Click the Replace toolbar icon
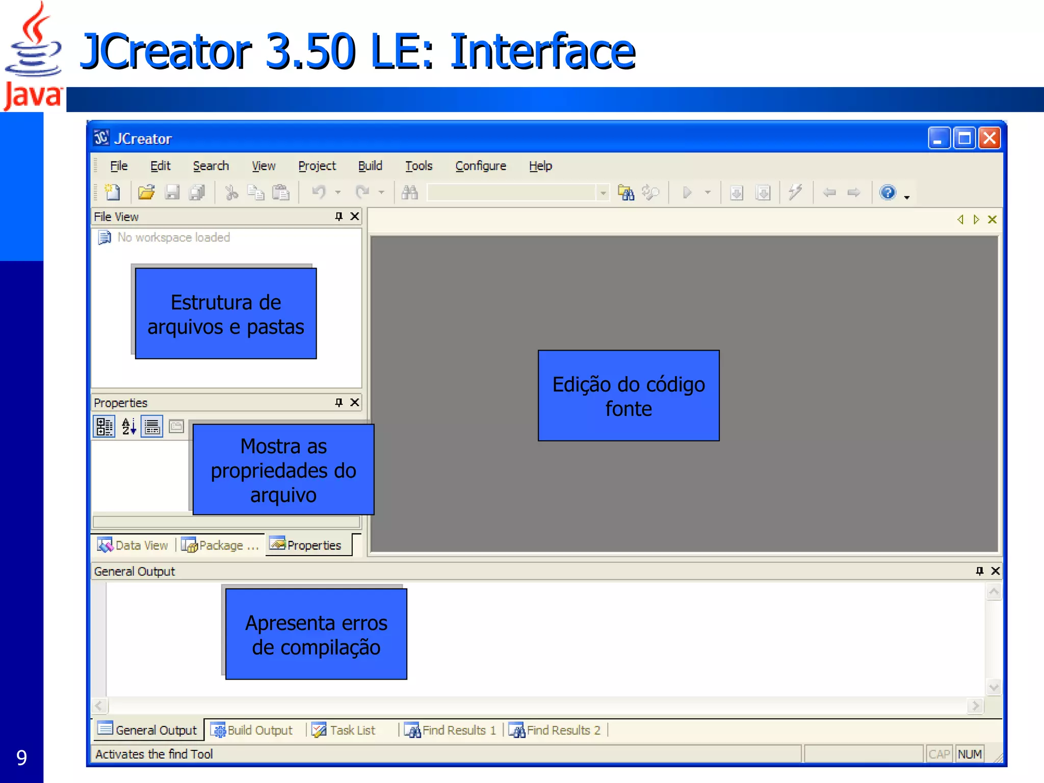The width and height of the screenshot is (1044, 783). (650, 192)
